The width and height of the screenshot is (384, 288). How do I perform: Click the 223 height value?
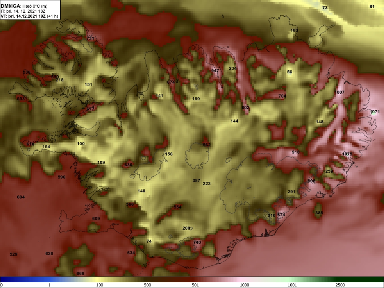[207, 184]
